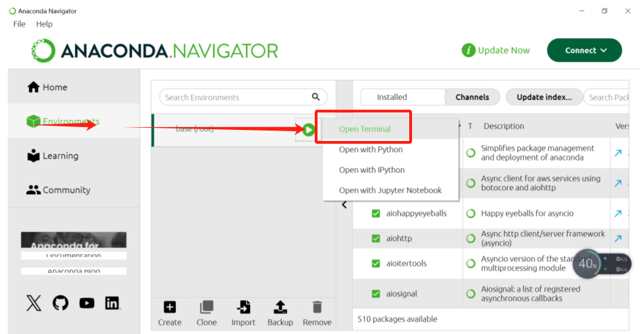Click the aioitertools package name
642x334 pixels.
coord(406,263)
